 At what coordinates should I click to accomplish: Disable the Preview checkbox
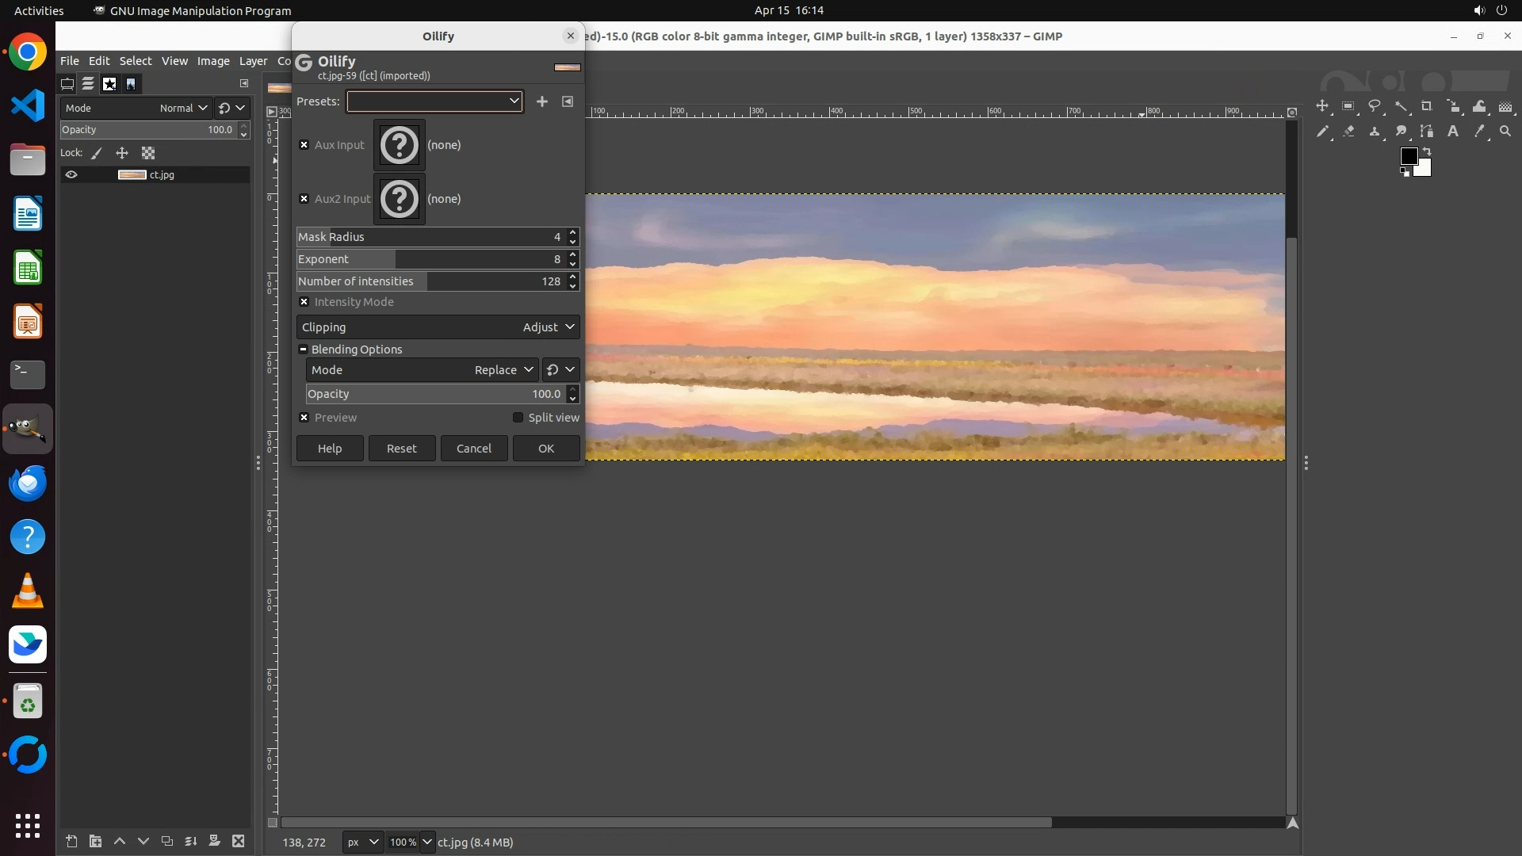tap(304, 418)
